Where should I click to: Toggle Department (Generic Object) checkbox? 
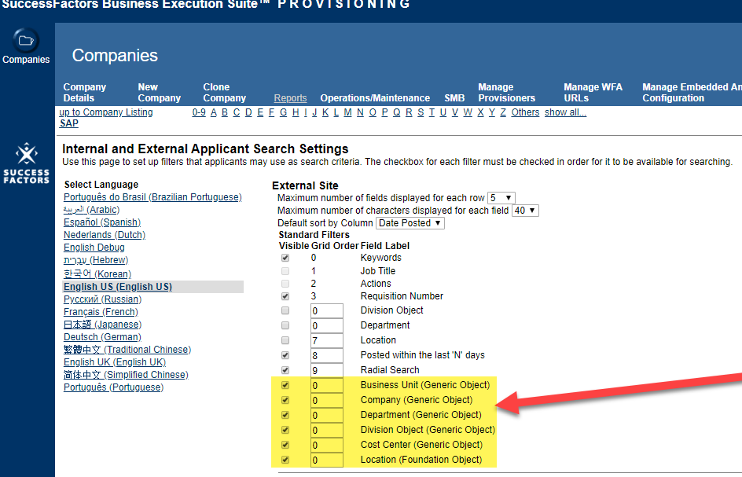pyautogui.click(x=285, y=415)
